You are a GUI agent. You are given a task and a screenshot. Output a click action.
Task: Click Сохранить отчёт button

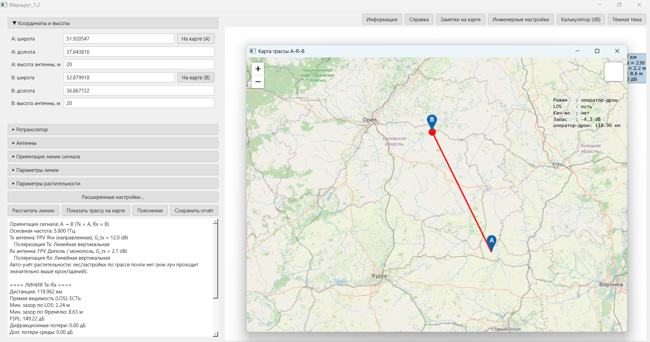click(194, 211)
